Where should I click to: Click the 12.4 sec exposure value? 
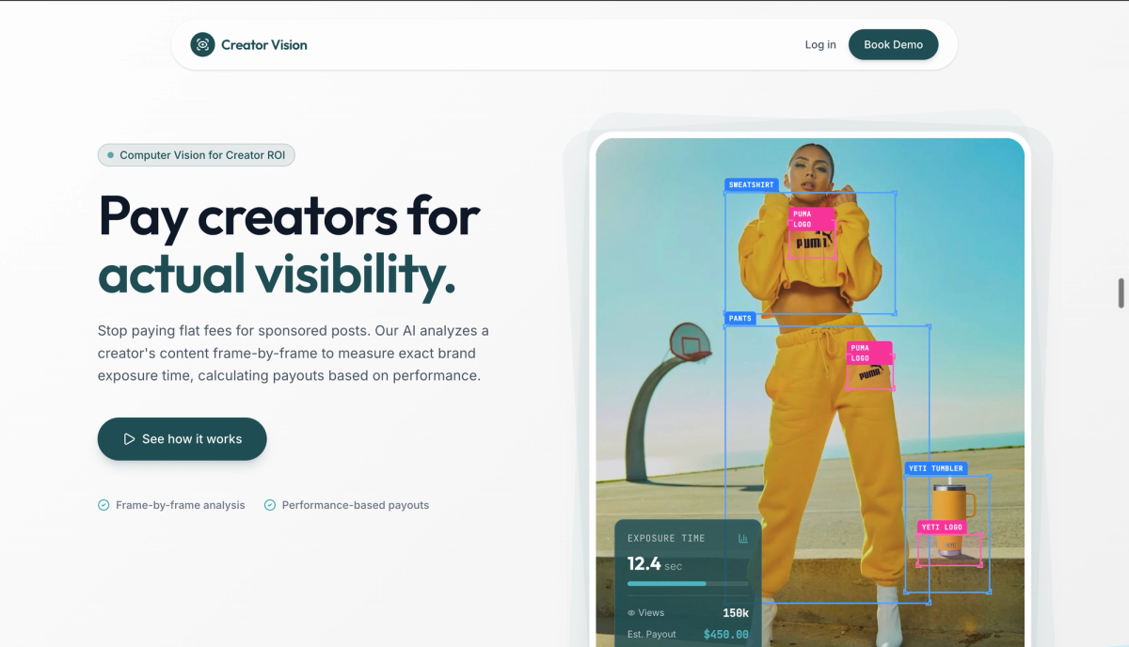tap(655, 564)
